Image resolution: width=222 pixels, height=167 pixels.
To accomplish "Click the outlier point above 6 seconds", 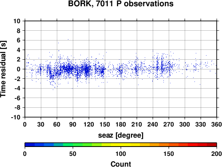I will click(x=68, y=39).
